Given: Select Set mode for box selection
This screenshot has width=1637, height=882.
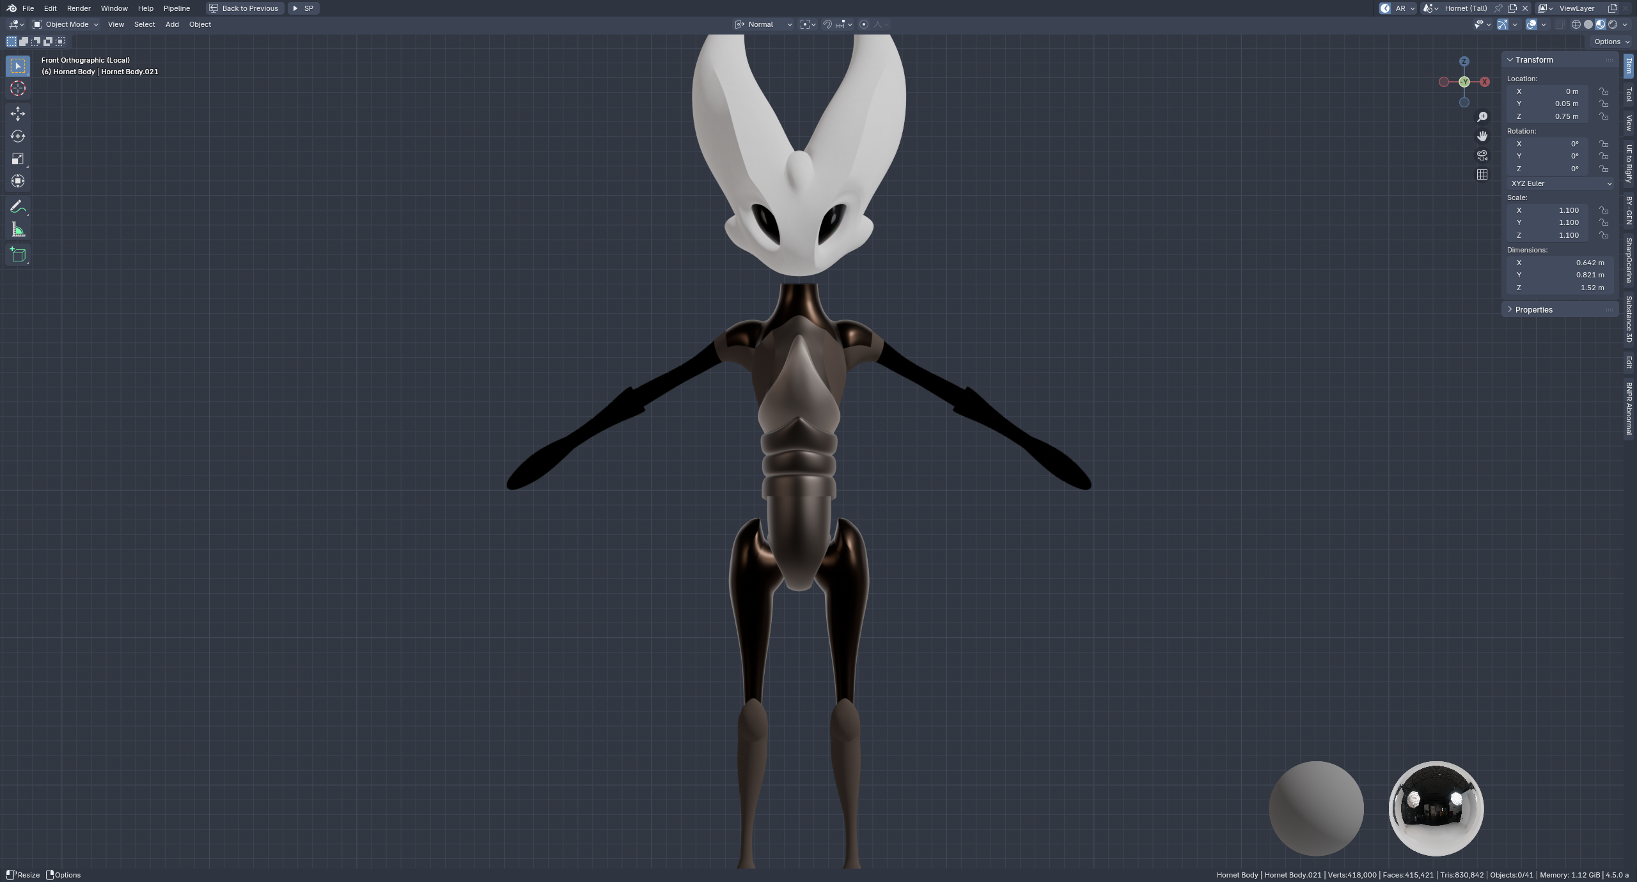Looking at the screenshot, I should [12, 42].
